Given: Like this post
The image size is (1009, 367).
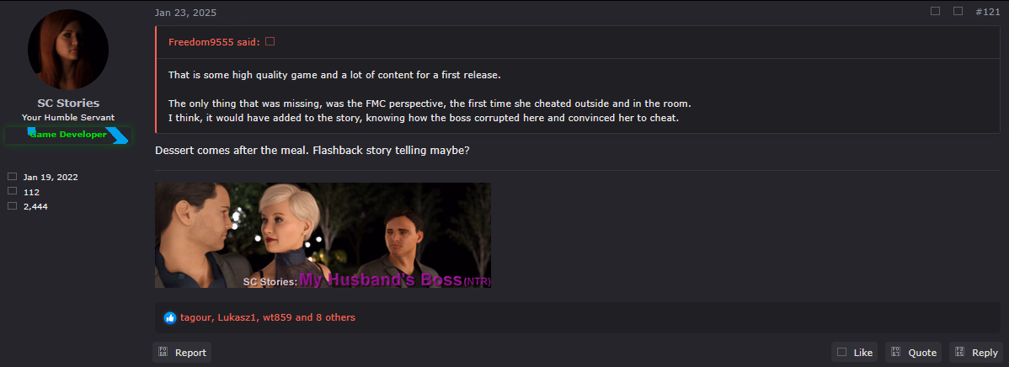Looking at the screenshot, I should click(x=855, y=352).
